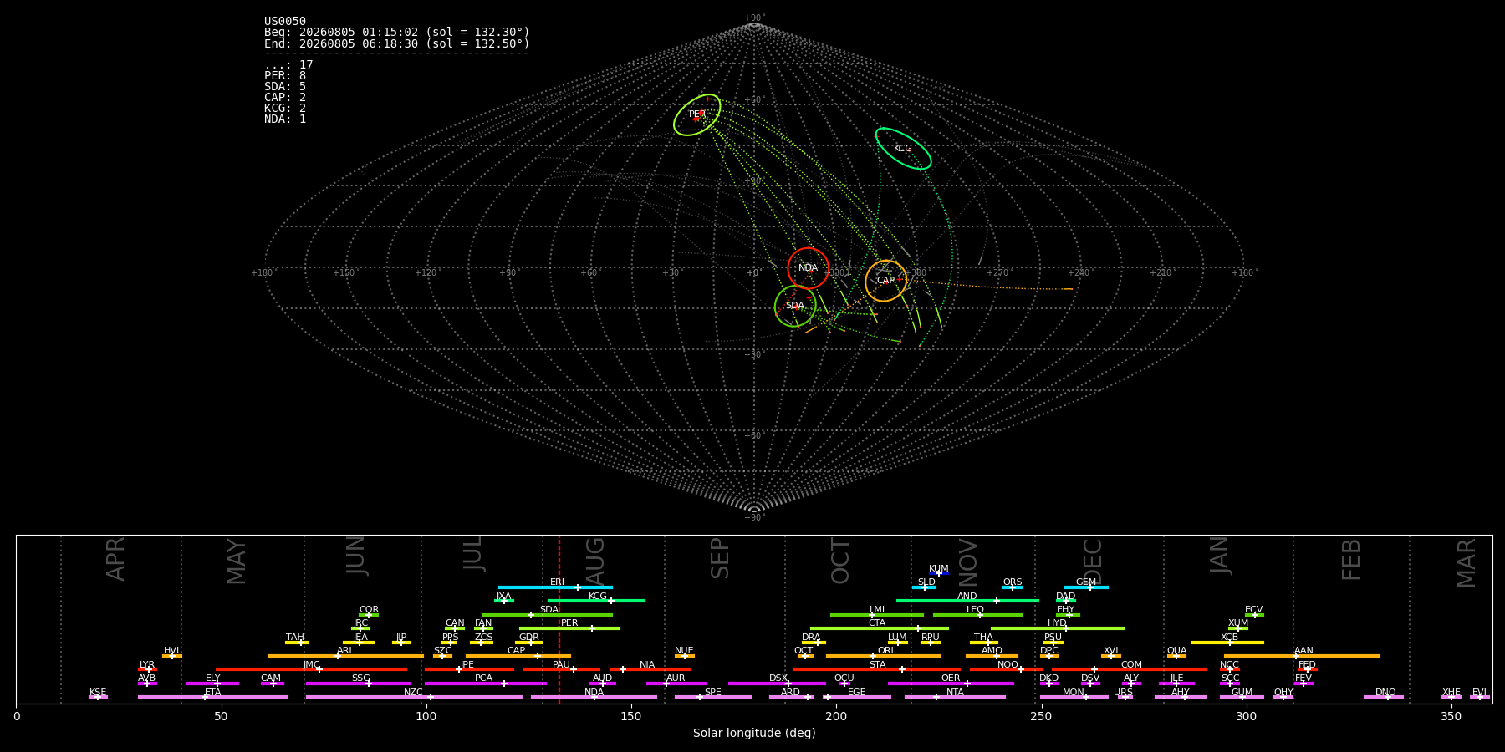Click the Solar longitude axis label

754,734
